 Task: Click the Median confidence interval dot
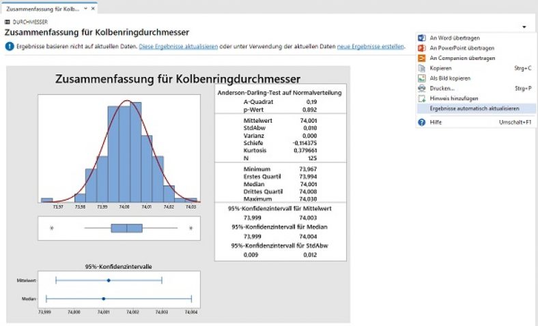point(104,299)
